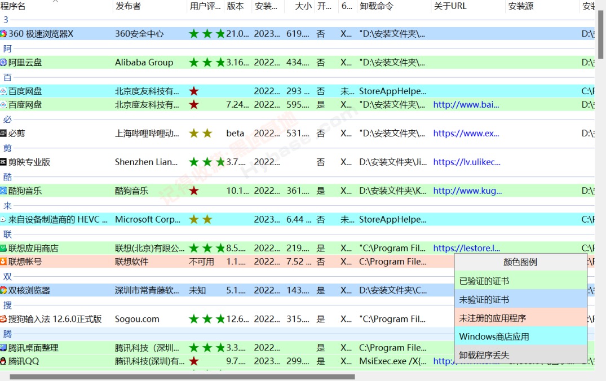This screenshot has width=606, height=381.
Task: Click the vertical scrollbar thumb
Action: pyautogui.click(x=600, y=35)
